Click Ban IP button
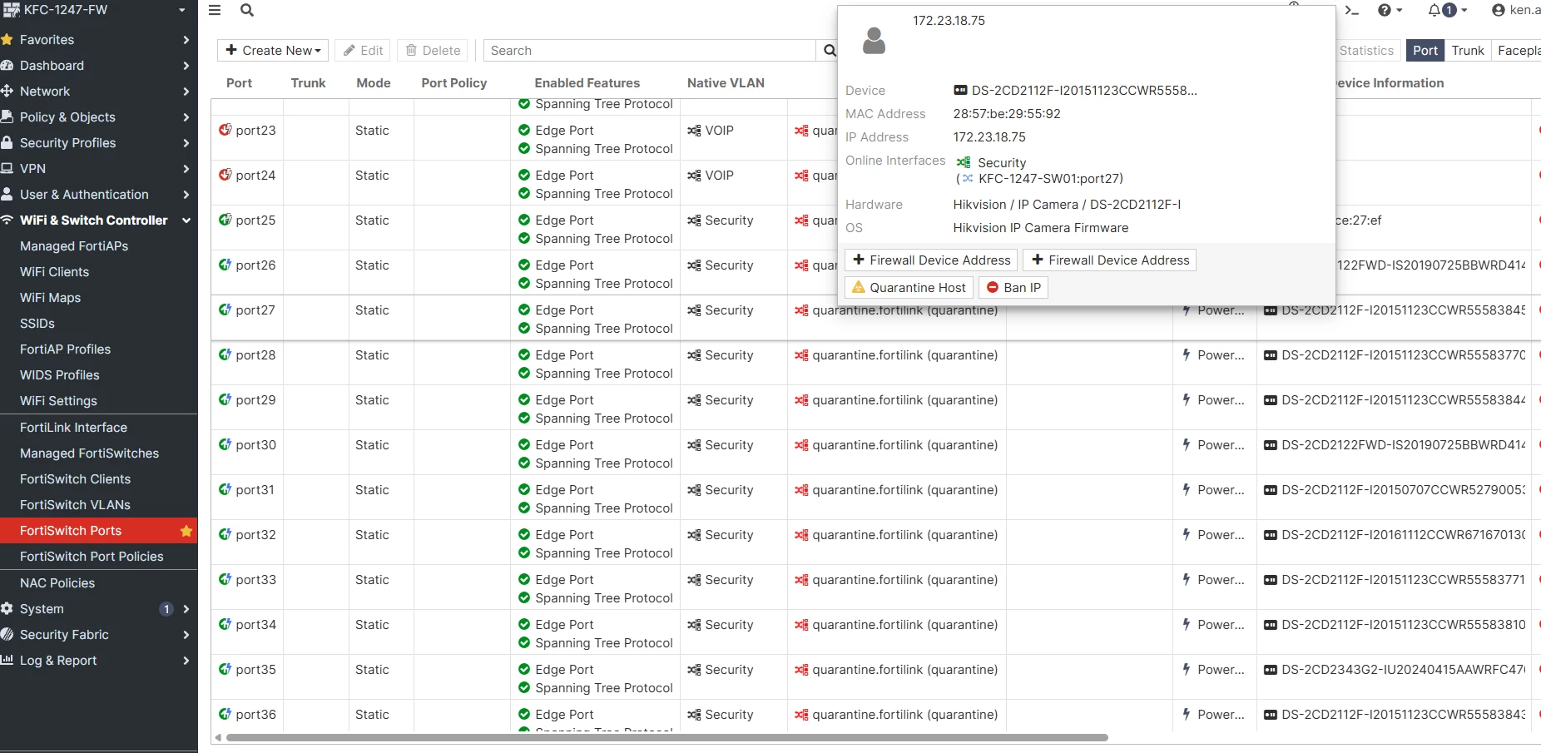Screen dimensions: 1541x753 (x=1013, y=287)
